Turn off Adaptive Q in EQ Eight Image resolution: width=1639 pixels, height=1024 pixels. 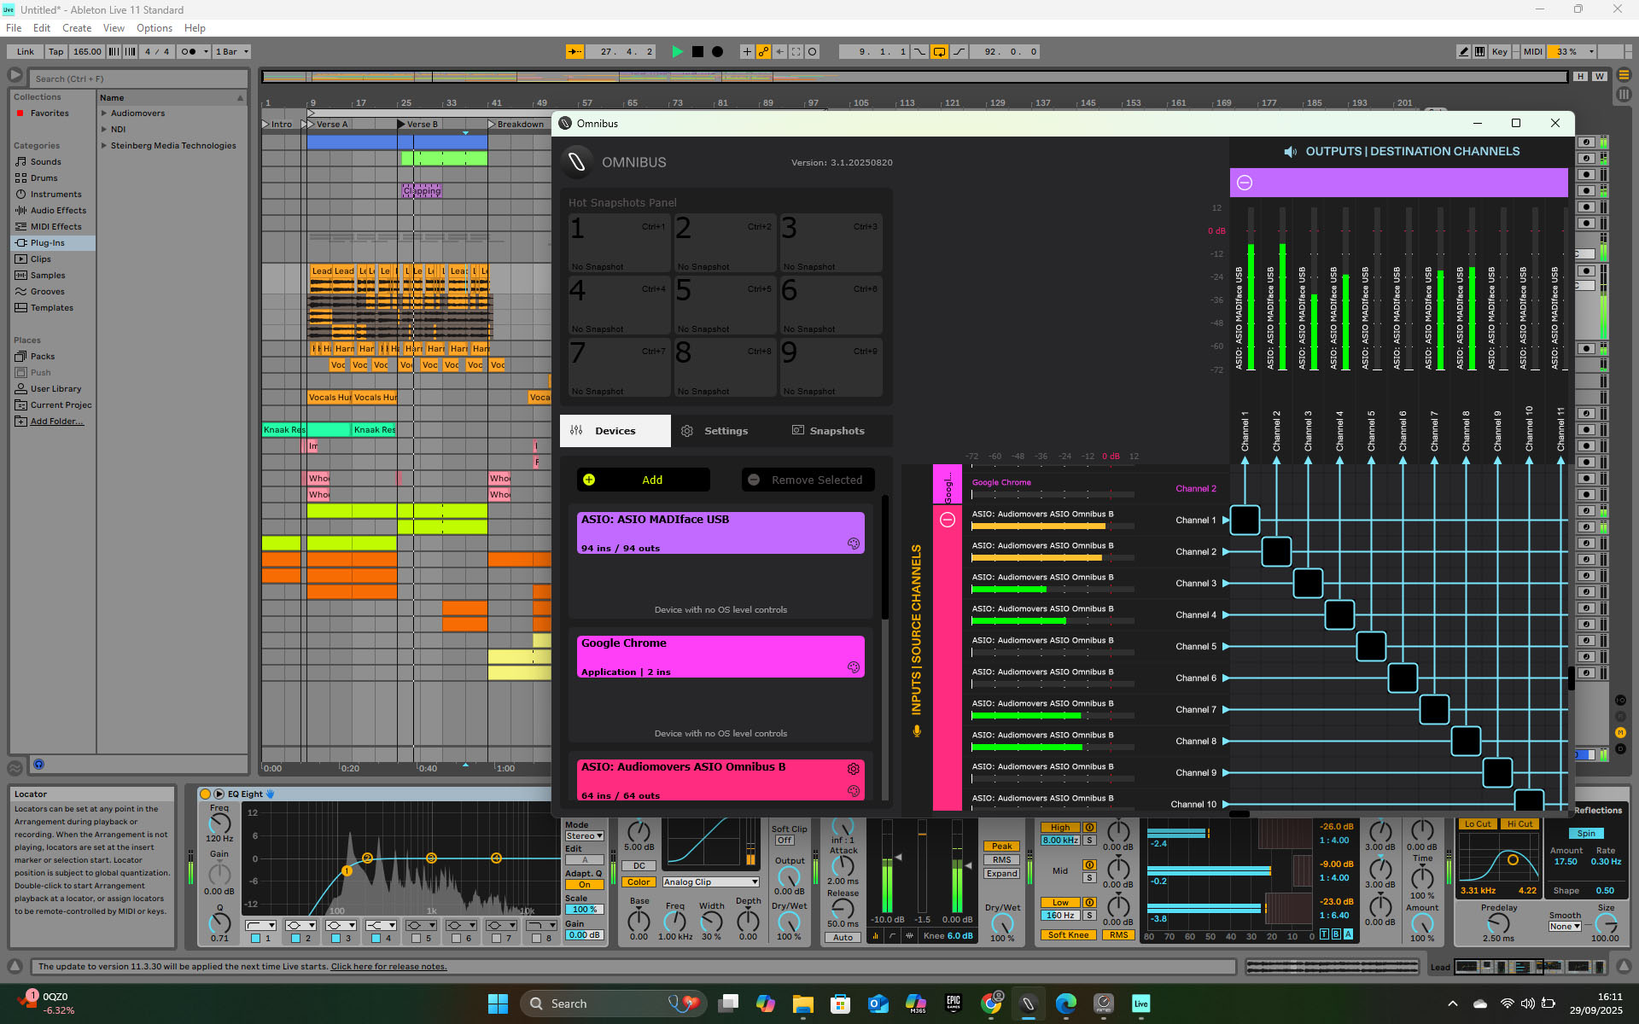(585, 885)
